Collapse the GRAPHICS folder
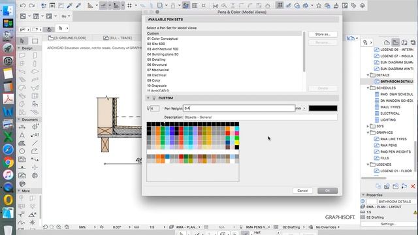The width and height of the screenshot is (418, 235). tap(368, 133)
